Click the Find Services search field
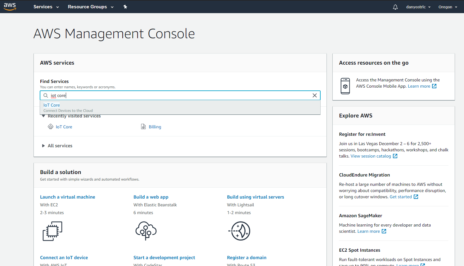464x266 pixels. (180, 95)
